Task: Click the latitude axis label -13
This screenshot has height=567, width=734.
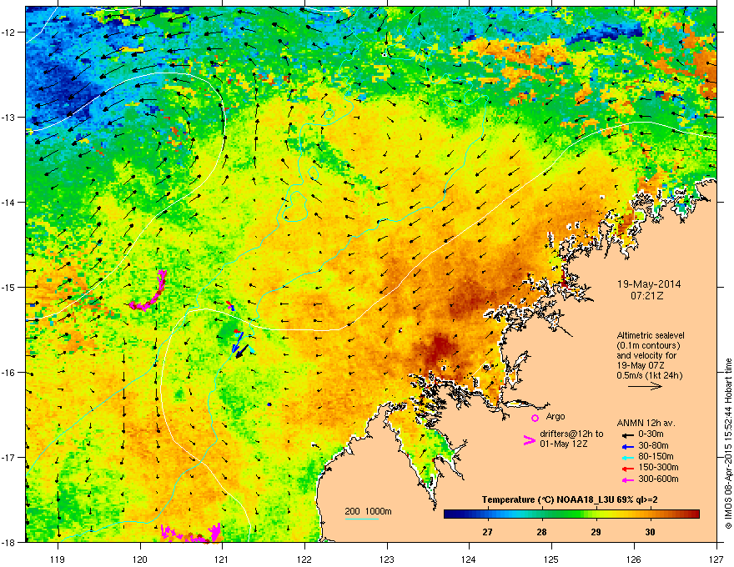Action: tap(9, 118)
